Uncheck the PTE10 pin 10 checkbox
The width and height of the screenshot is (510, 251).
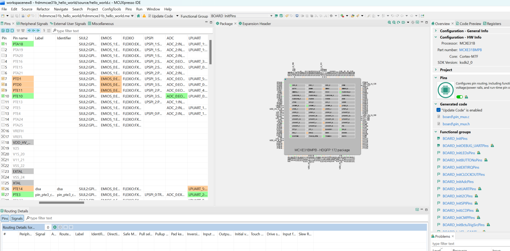[3, 96]
